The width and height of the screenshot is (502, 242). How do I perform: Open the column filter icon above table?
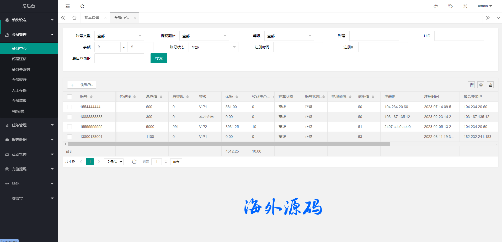472,85
